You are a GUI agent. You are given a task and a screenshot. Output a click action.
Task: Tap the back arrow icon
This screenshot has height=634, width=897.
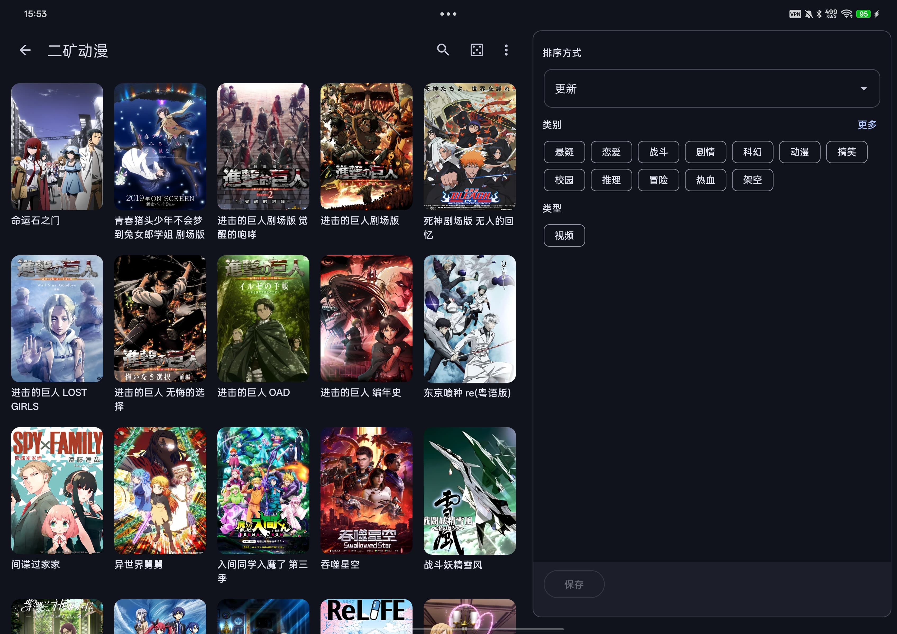[25, 50]
